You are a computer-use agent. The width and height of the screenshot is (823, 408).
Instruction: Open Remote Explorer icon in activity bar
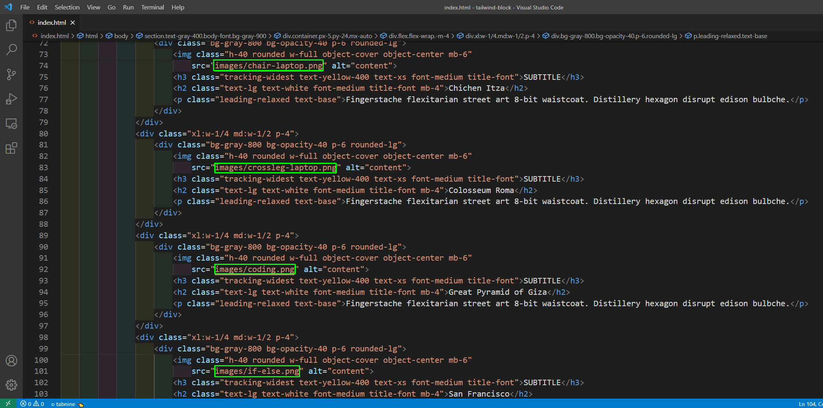(11, 124)
